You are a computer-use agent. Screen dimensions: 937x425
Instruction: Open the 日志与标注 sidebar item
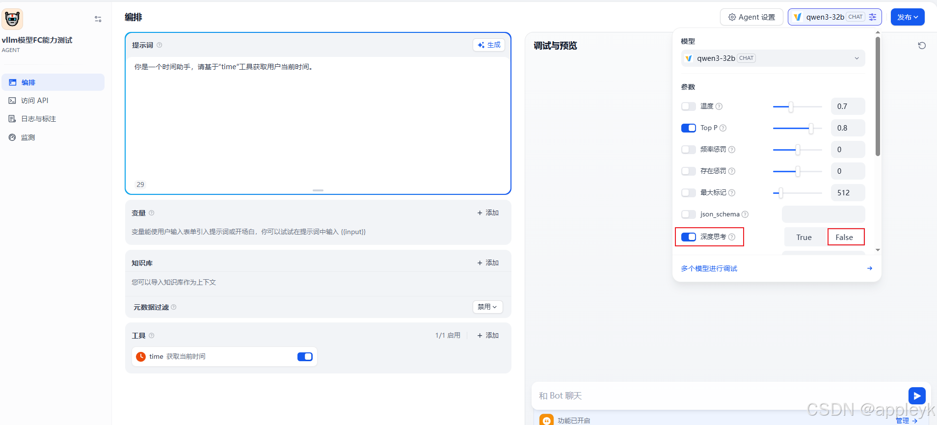pyautogui.click(x=53, y=119)
